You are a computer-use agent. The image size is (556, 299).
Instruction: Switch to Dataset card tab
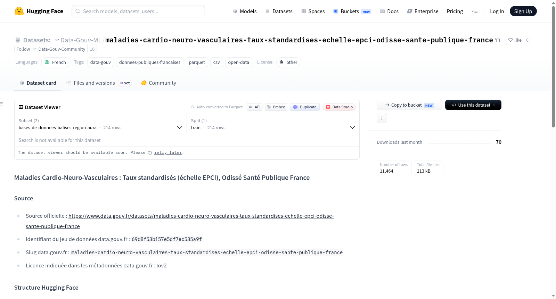[x=38, y=83]
